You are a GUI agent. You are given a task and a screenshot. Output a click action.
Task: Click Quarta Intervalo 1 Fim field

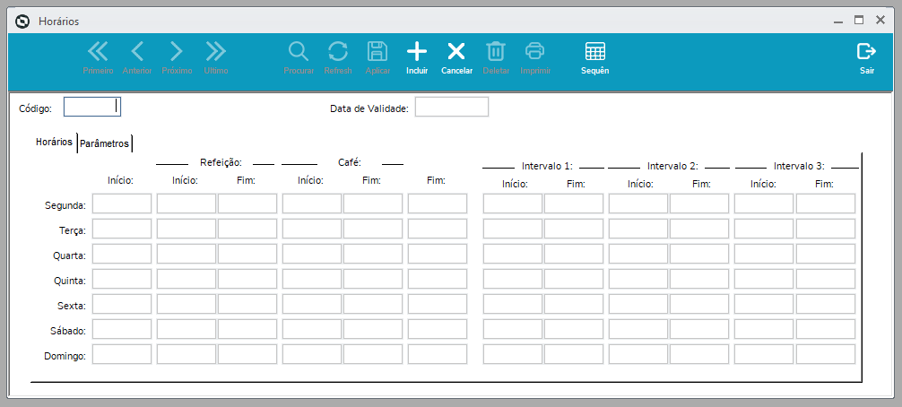574,254
